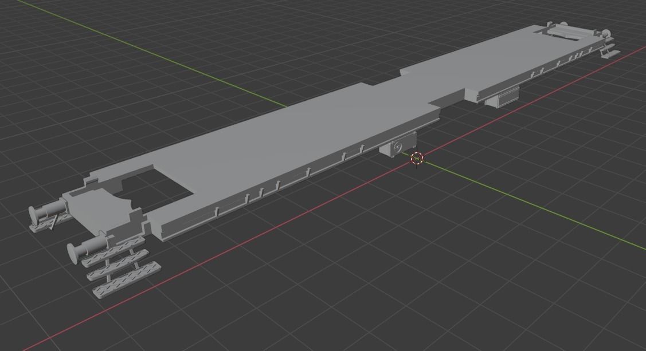
Task: Select the upper front buffer cylinder
Action: (x=47, y=209)
